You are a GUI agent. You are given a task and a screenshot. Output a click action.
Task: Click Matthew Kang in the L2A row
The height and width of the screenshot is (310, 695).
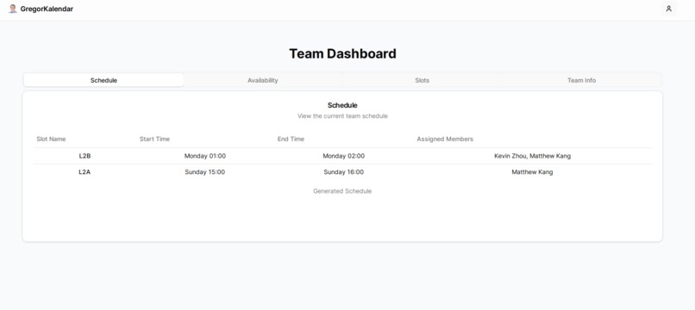click(532, 172)
